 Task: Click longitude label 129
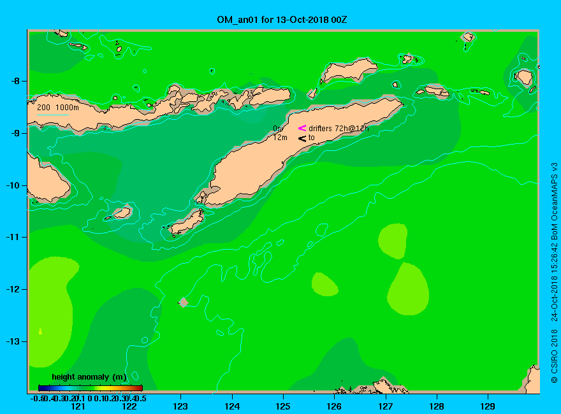(x=488, y=406)
